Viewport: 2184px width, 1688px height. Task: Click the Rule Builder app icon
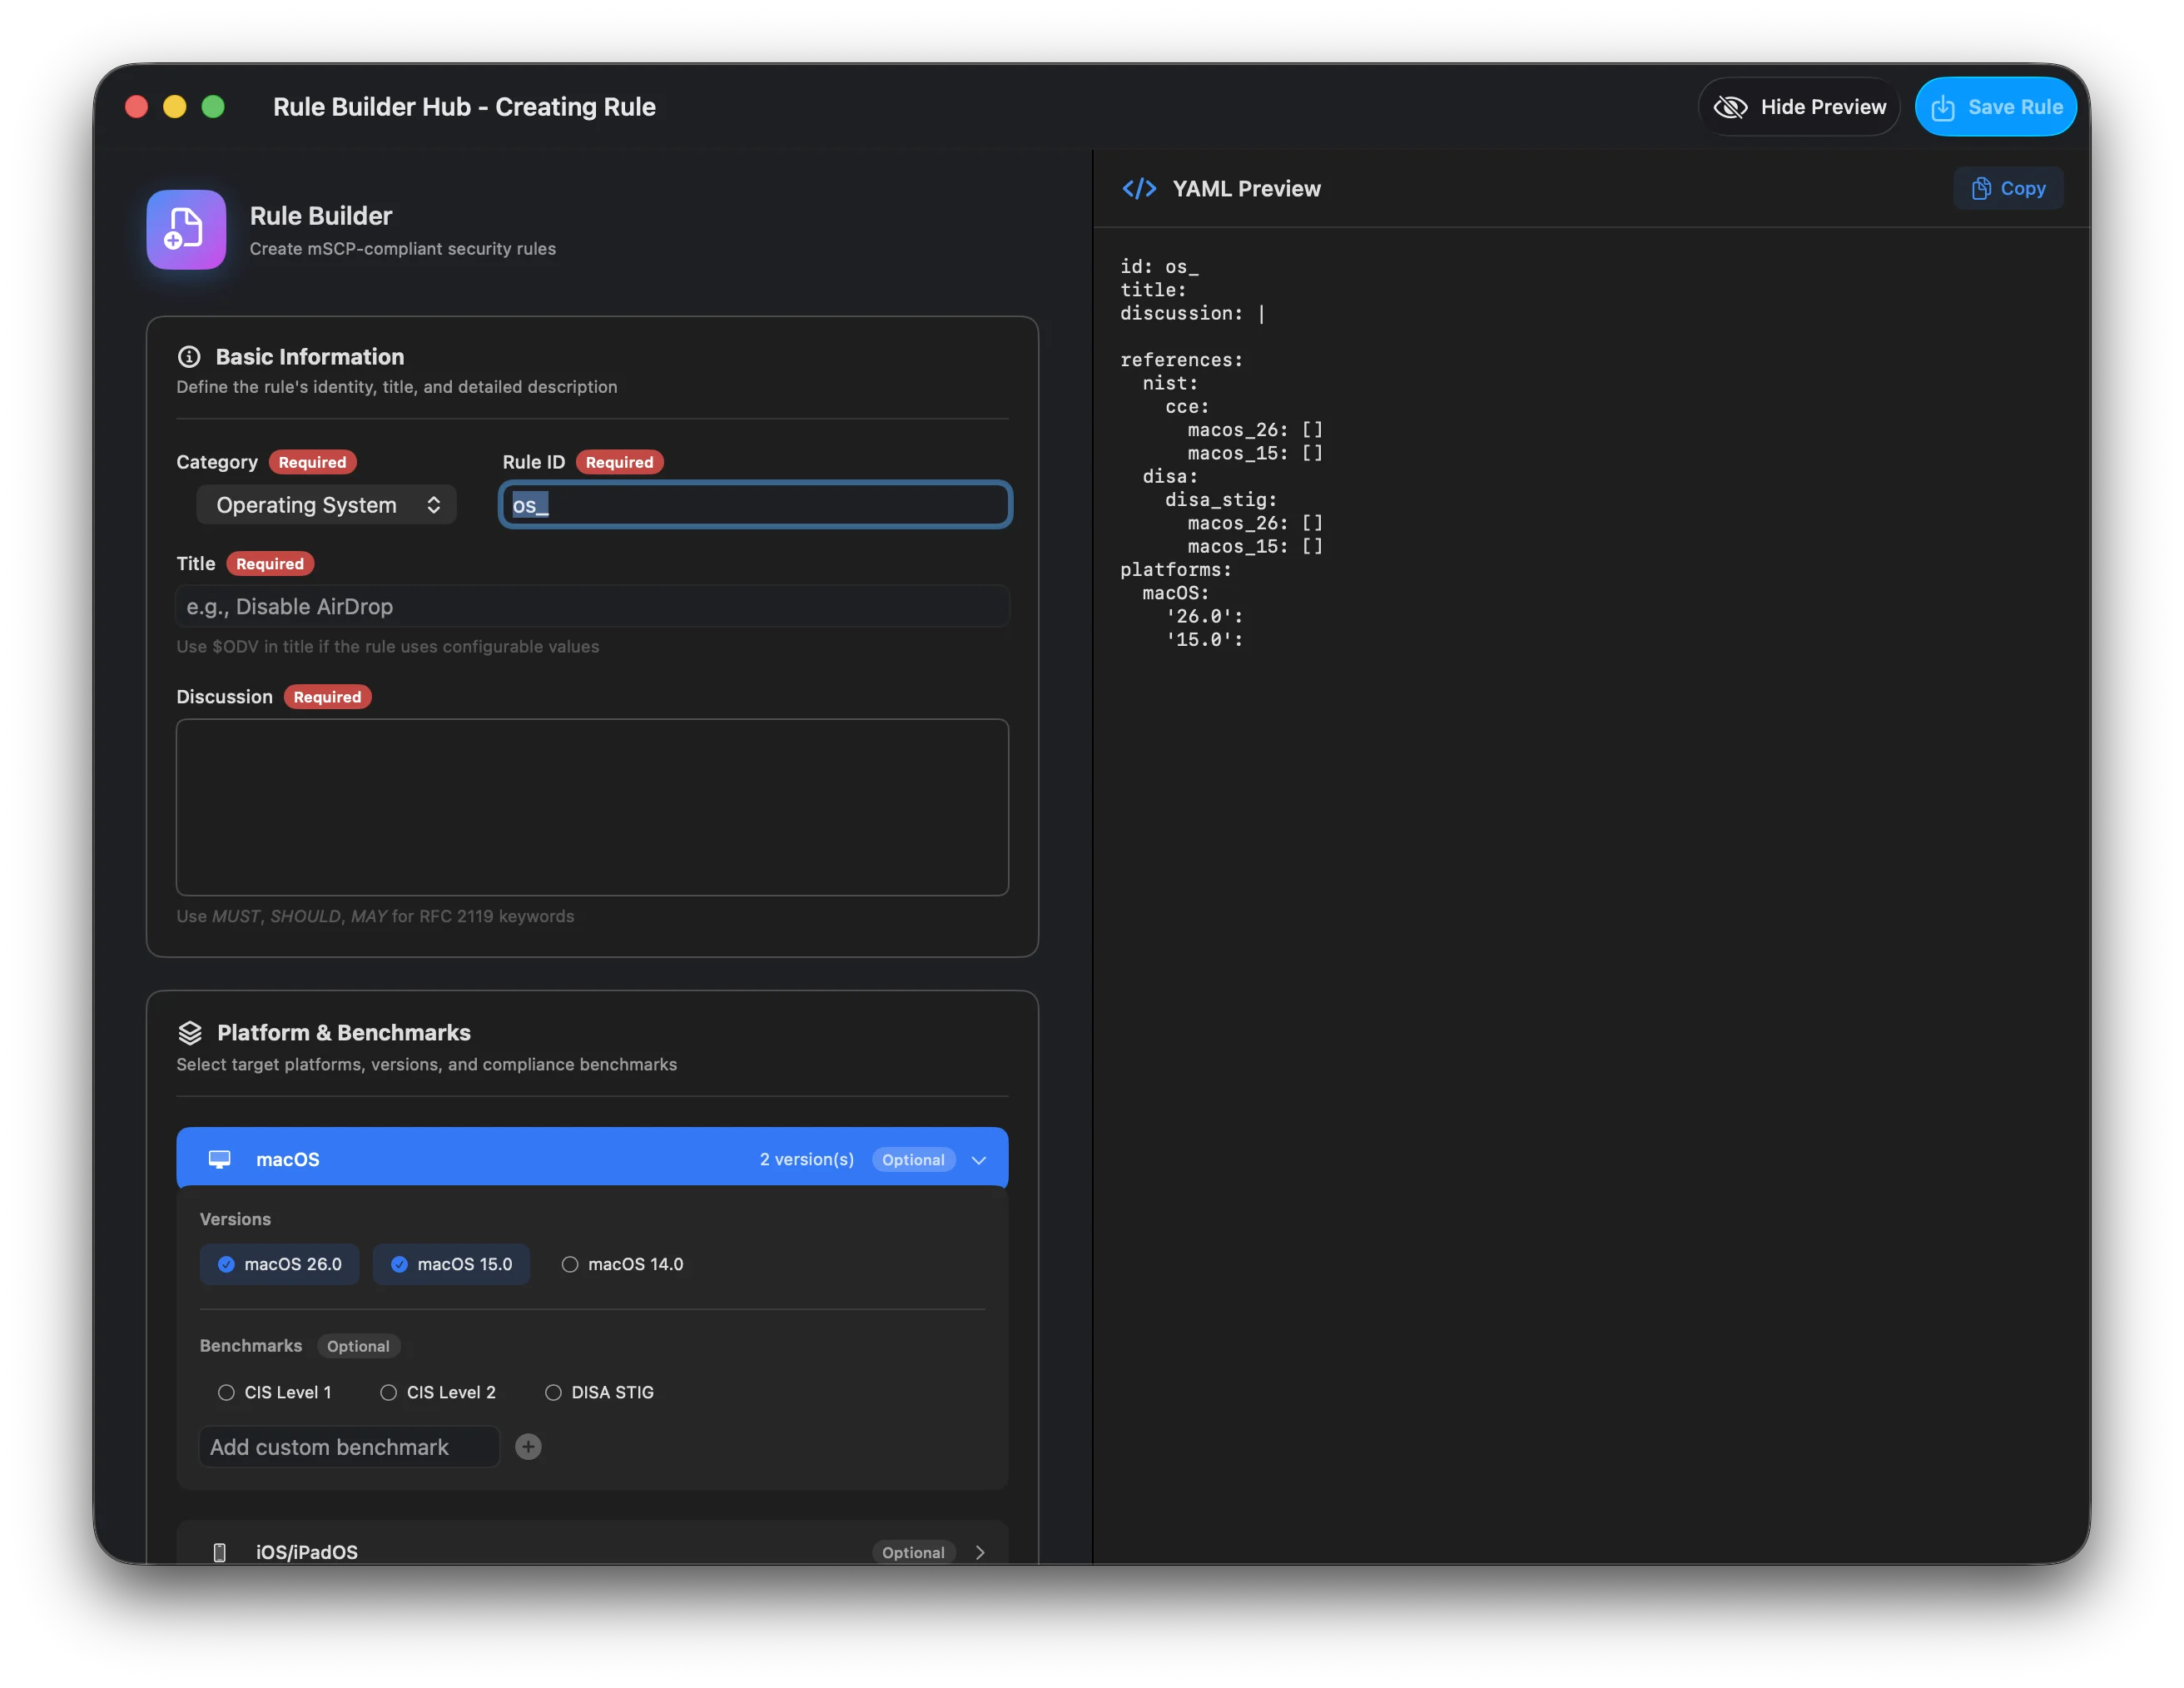(186, 229)
